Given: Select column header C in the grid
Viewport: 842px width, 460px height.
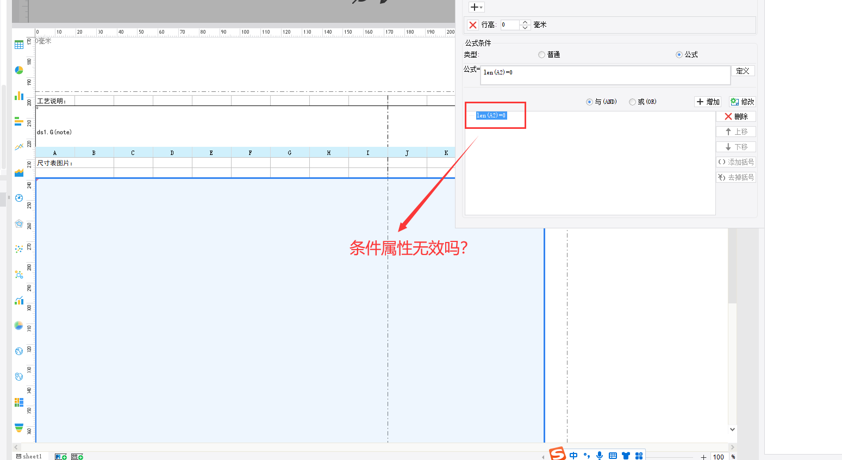Looking at the screenshot, I should click(x=133, y=153).
